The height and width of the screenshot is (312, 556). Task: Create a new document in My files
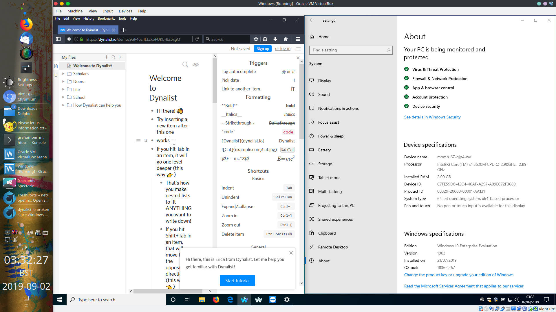point(107,57)
